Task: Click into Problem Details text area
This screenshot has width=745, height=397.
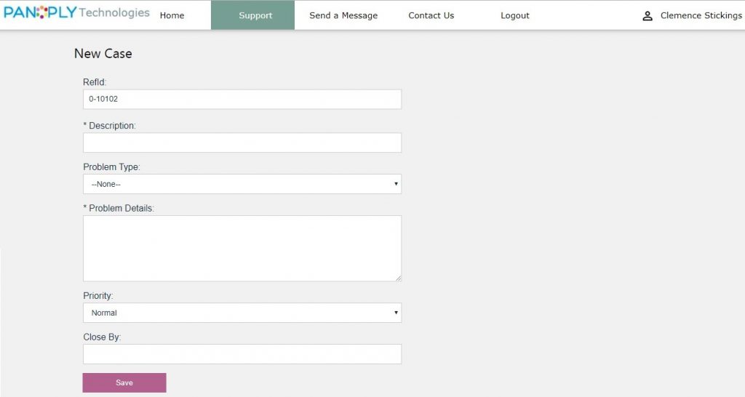Action: 242,249
